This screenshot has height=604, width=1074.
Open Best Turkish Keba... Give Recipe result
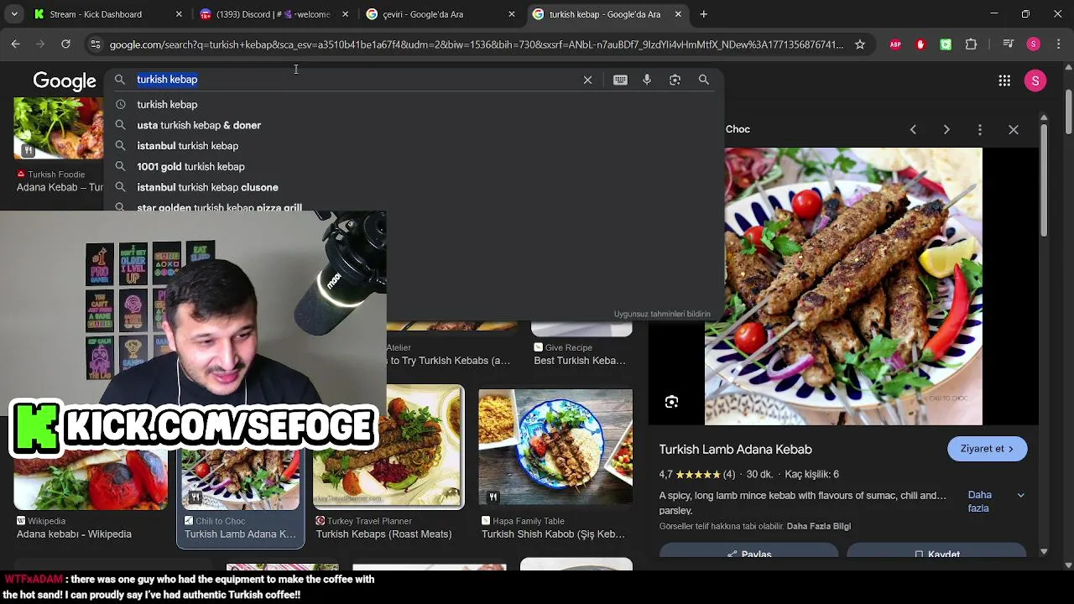pyautogui.click(x=580, y=361)
